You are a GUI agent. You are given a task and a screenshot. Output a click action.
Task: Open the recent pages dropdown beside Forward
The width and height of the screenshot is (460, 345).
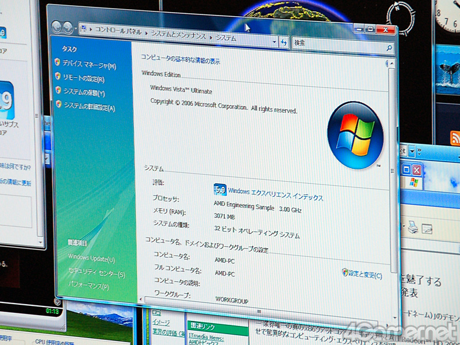coord(75,28)
